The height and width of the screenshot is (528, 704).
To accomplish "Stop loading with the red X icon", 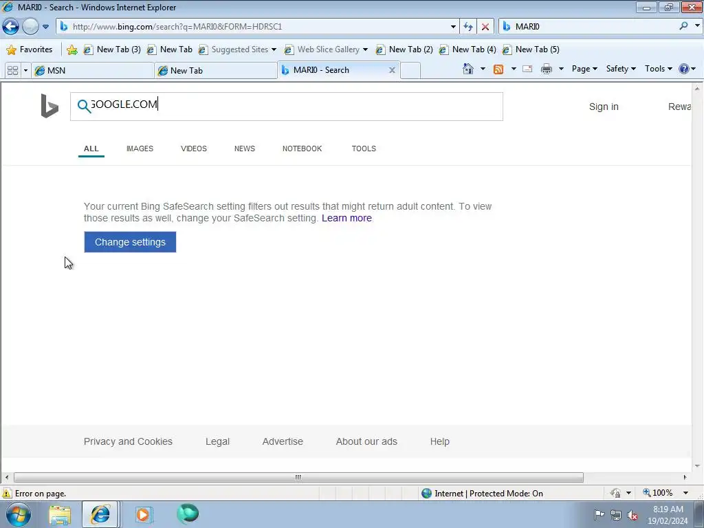I will pyautogui.click(x=485, y=27).
